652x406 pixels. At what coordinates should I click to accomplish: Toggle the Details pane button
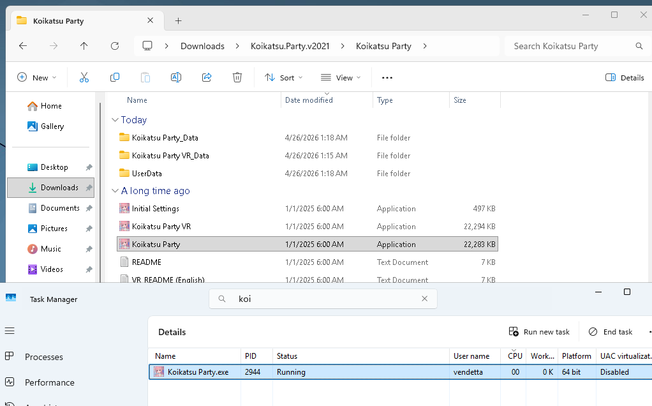625,77
